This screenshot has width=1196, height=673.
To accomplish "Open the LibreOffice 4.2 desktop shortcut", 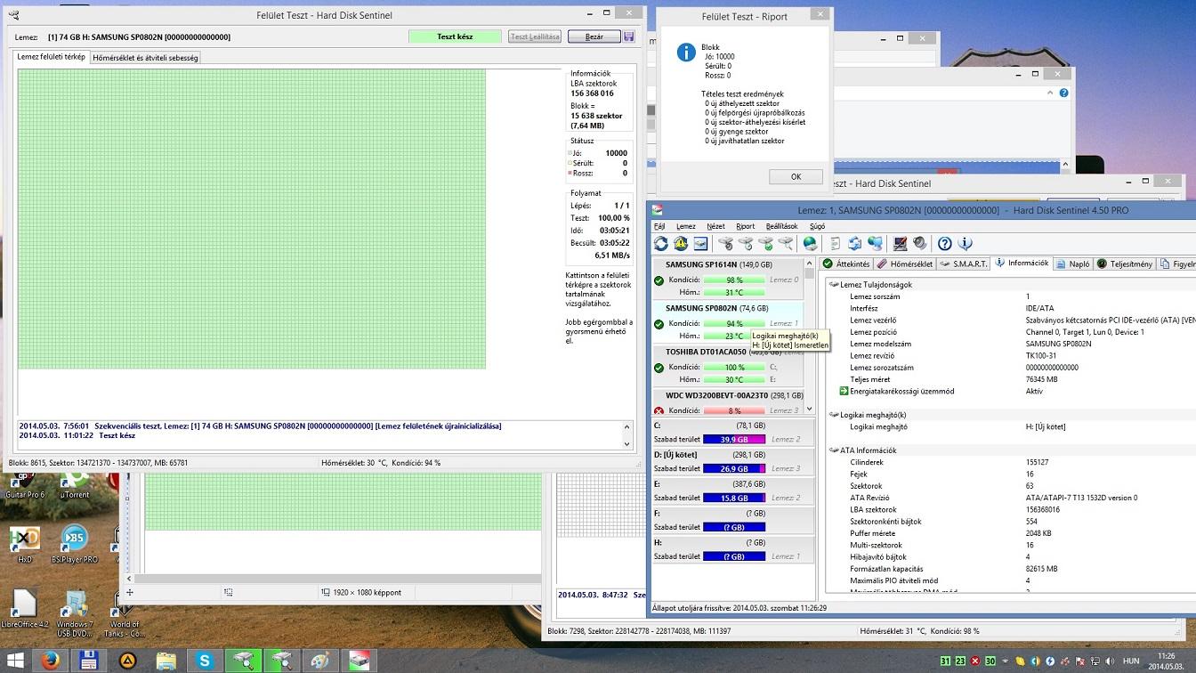I will [25, 609].
